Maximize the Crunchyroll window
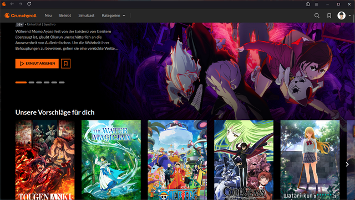 338,4
